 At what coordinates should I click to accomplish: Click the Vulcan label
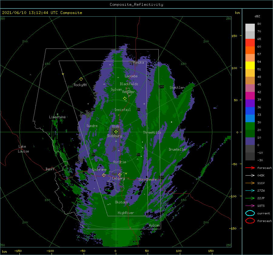pos(154,225)
